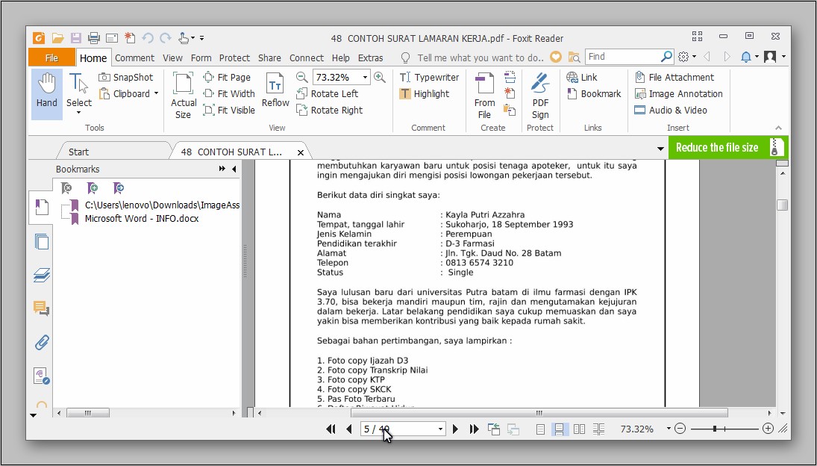Fit Page in the View group

click(227, 77)
